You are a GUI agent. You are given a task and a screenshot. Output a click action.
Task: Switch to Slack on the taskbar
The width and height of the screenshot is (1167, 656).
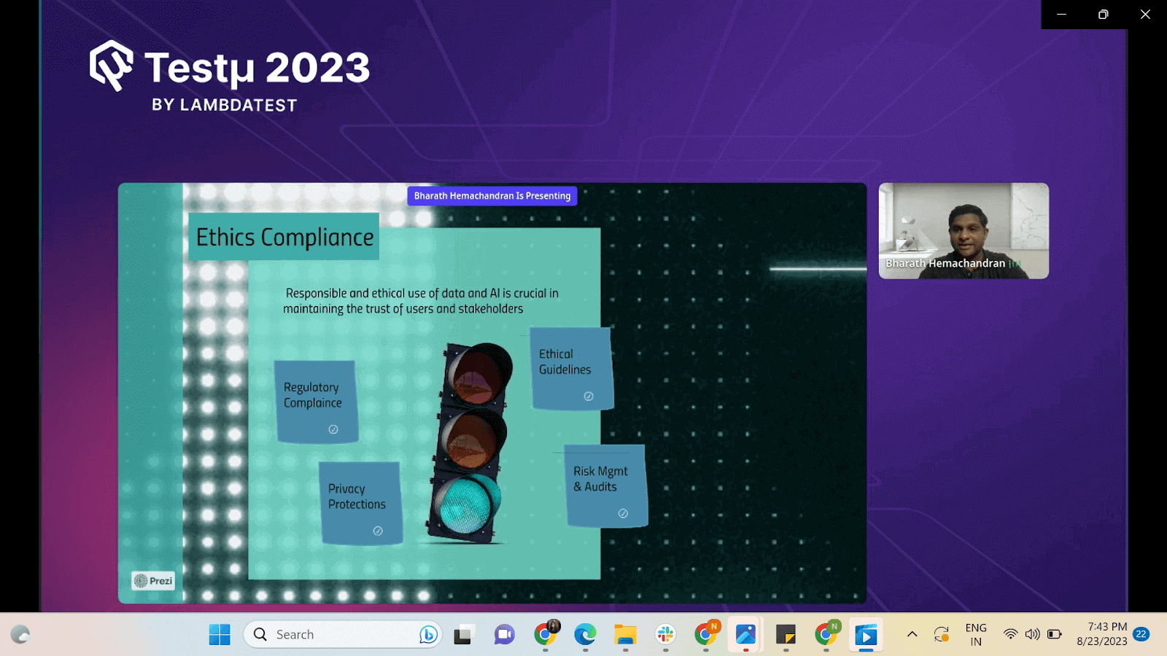[665, 635]
